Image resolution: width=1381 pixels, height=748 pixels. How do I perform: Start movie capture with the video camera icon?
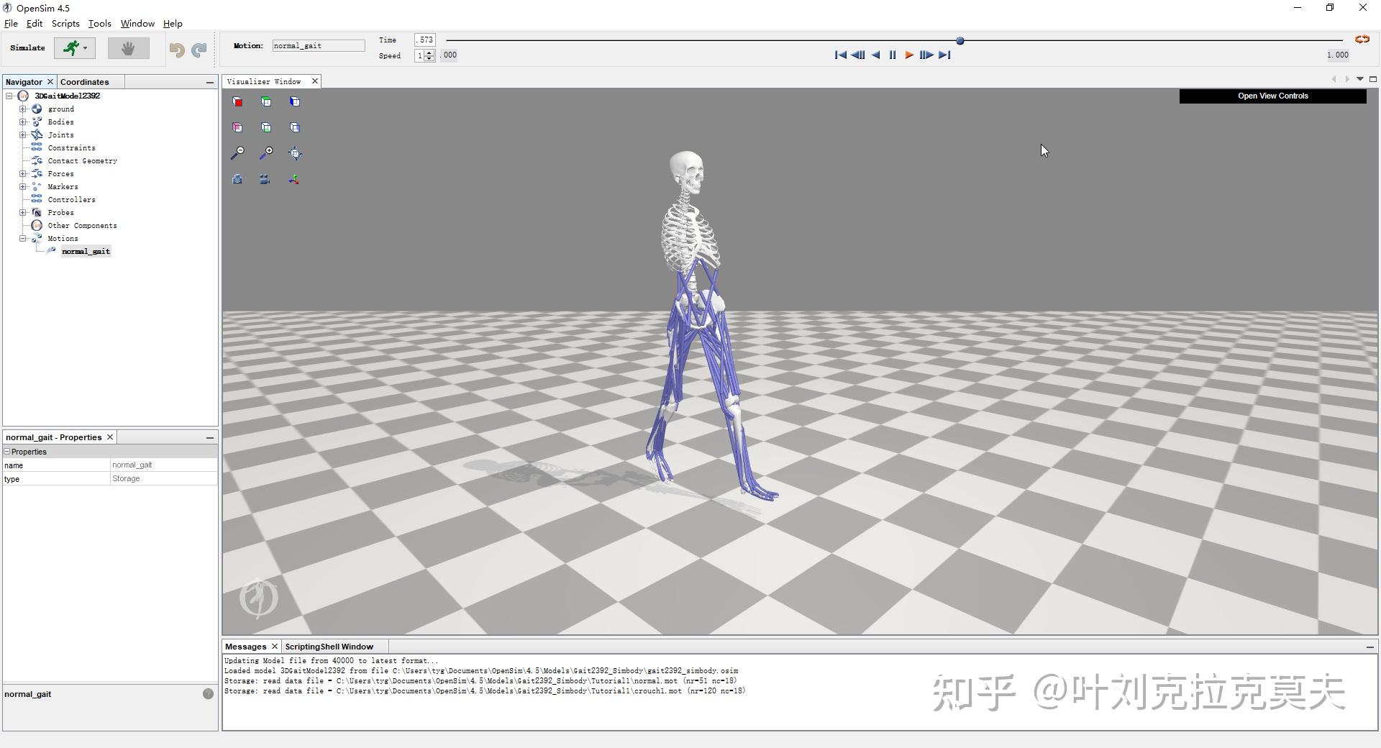point(265,179)
